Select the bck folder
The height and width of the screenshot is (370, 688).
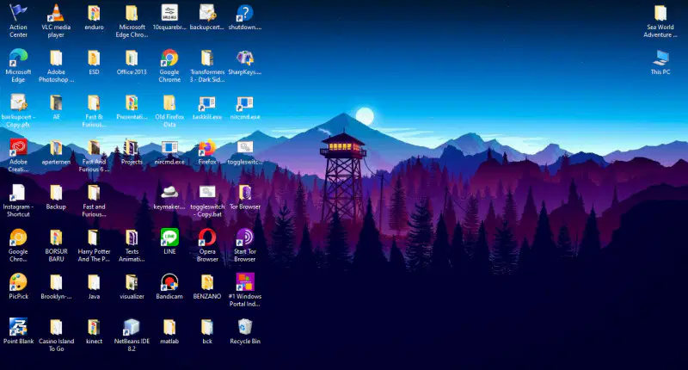coord(207,327)
